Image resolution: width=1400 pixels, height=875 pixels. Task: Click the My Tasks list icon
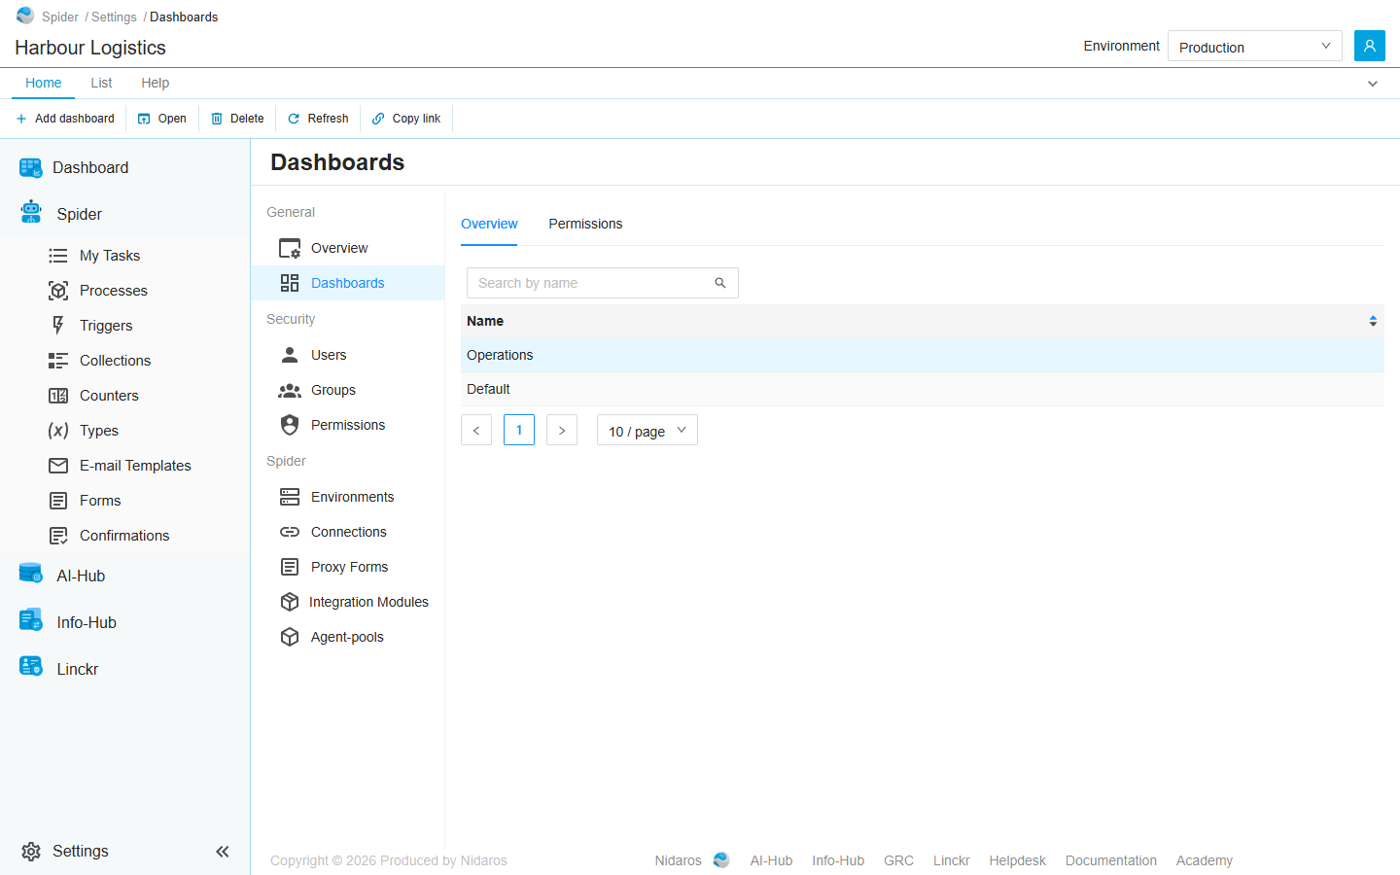pyautogui.click(x=58, y=256)
